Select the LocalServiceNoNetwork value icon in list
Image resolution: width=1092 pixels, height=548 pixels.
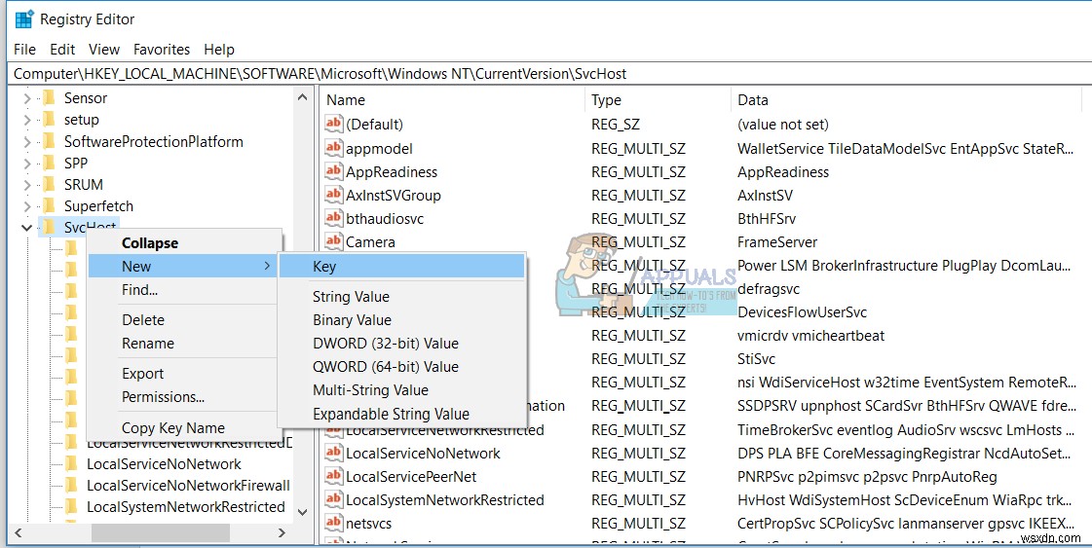click(334, 453)
